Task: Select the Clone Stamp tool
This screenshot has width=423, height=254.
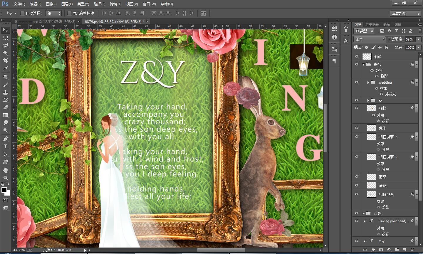Action: (6, 92)
